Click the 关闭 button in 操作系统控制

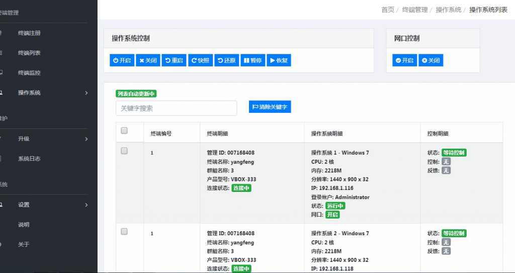[x=148, y=60]
